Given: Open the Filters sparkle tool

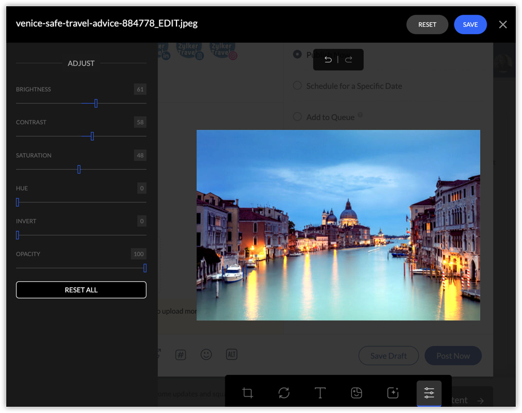Looking at the screenshot, I should [x=393, y=393].
